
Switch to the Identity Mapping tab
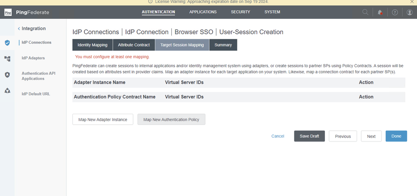[92, 45]
